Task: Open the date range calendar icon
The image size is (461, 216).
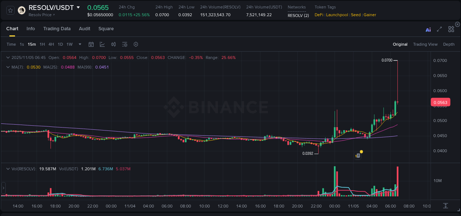Action: click(91, 44)
